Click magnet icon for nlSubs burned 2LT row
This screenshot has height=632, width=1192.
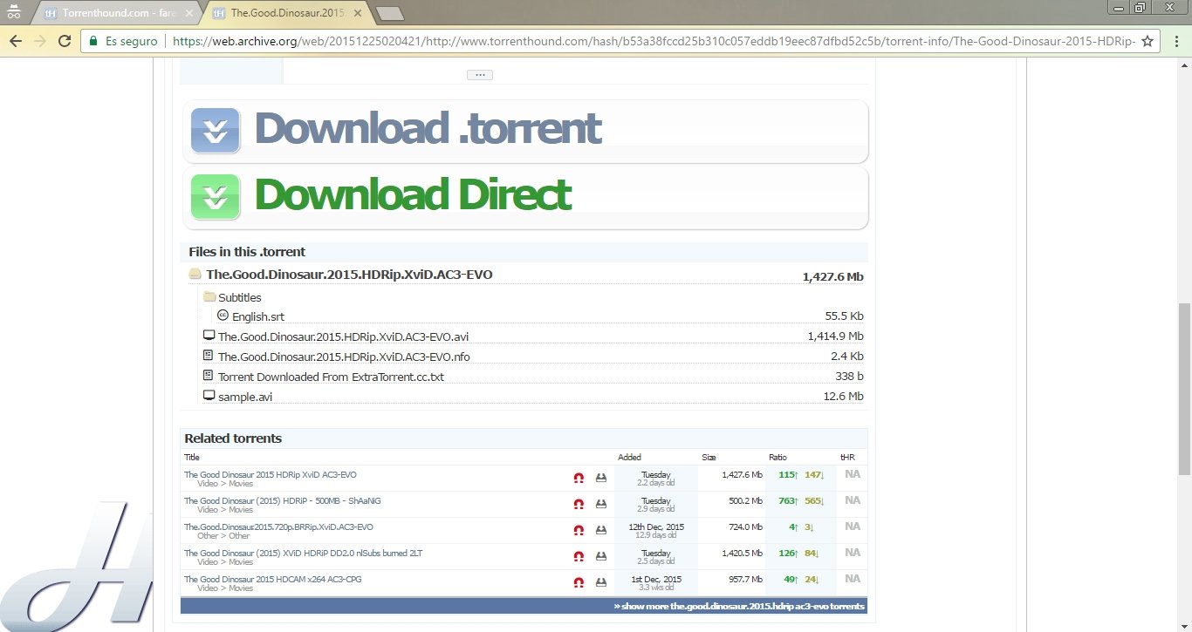[579, 556]
